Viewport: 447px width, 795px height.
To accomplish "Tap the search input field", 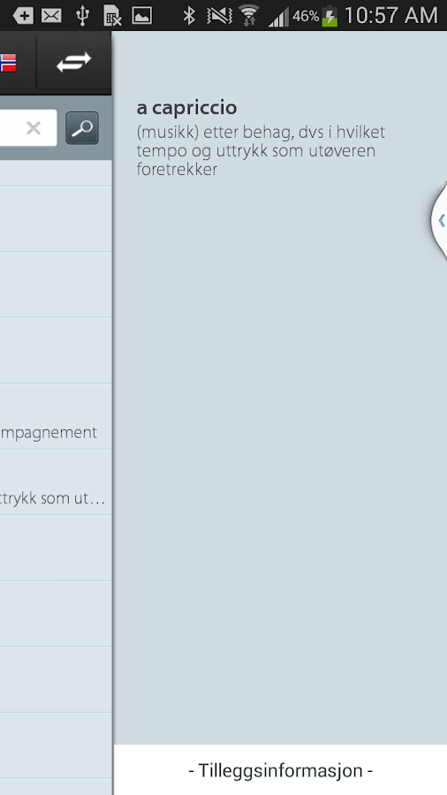I will (28, 128).
